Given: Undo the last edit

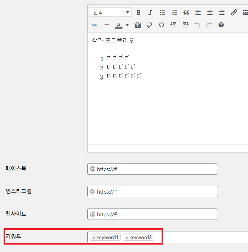Looking at the screenshot, I should pos(197,25).
